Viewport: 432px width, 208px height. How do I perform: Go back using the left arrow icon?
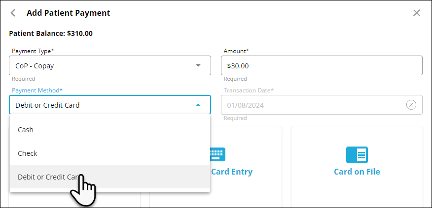point(13,13)
